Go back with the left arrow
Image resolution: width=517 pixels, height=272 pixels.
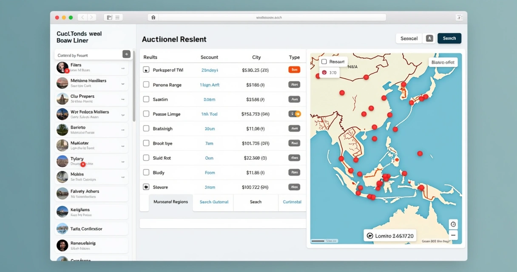(82, 17)
